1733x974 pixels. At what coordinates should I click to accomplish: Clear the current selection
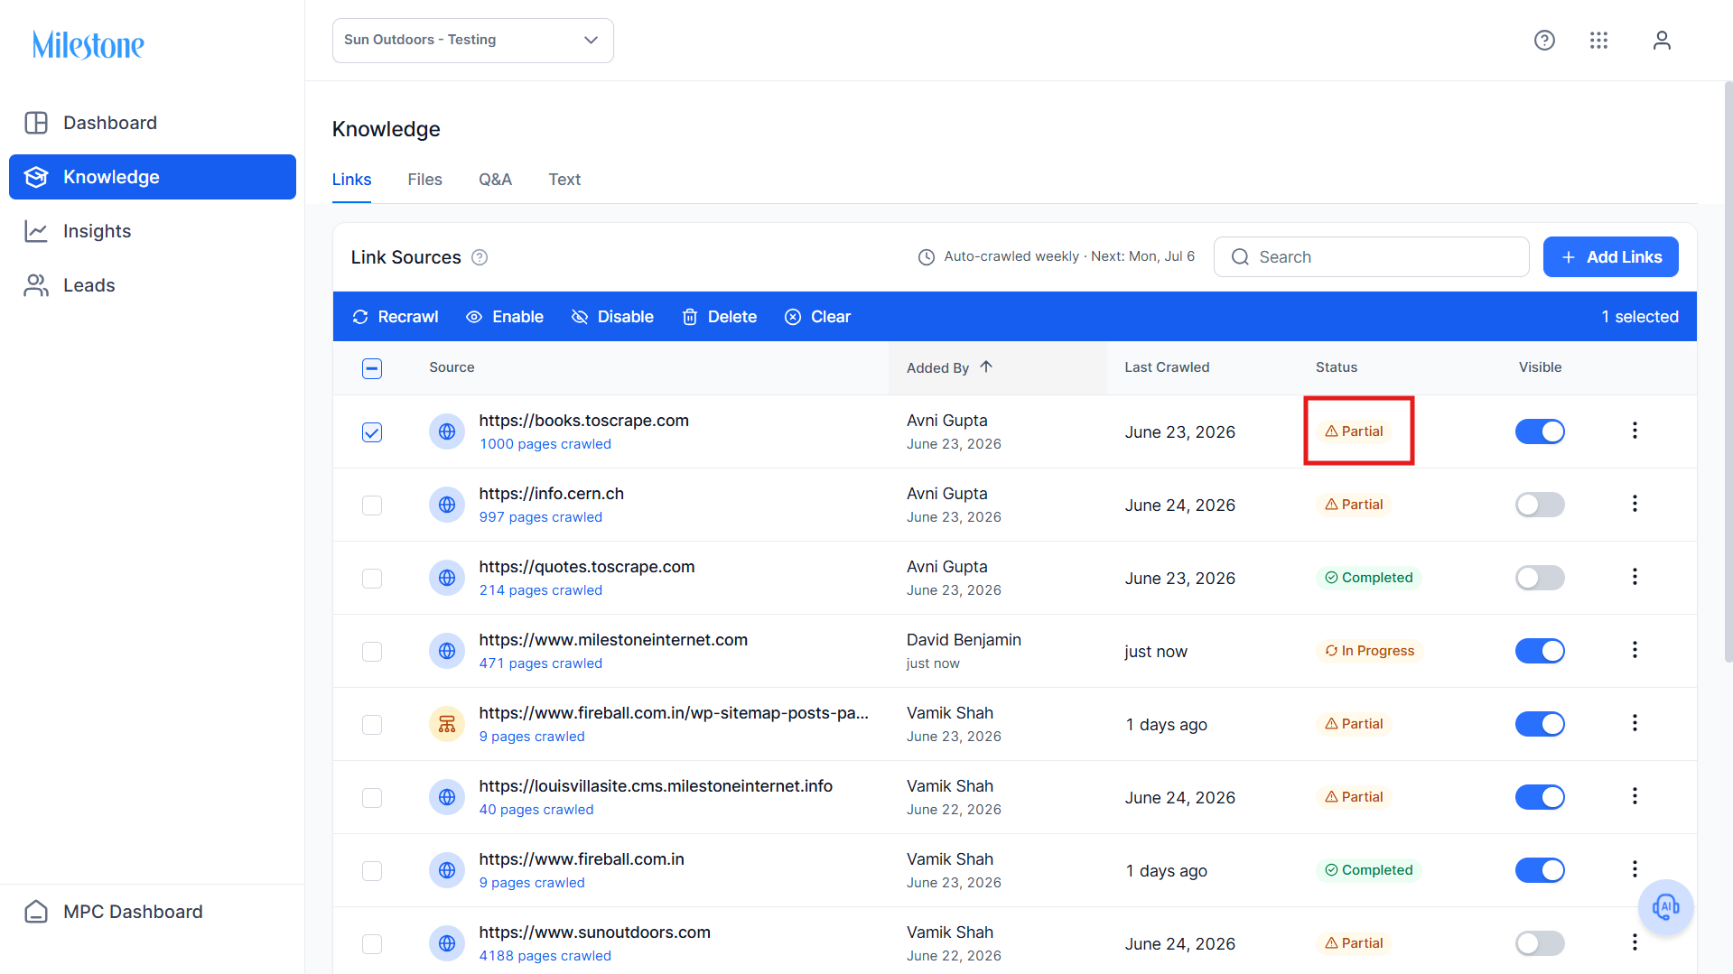(x=818, y=317)
